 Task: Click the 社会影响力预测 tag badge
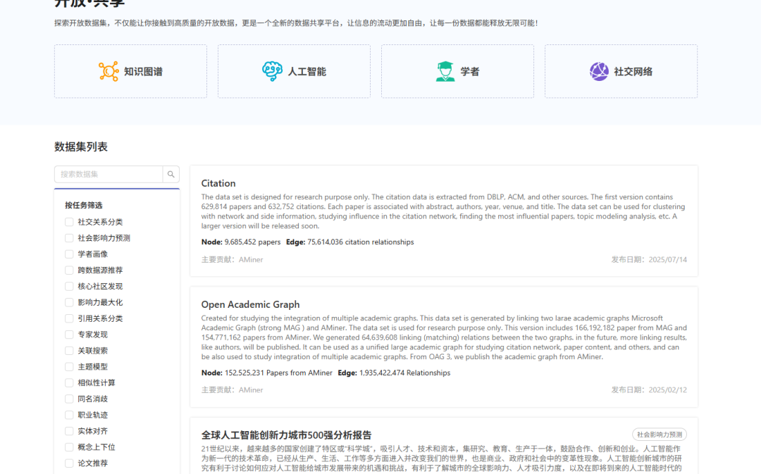point(659,435)
